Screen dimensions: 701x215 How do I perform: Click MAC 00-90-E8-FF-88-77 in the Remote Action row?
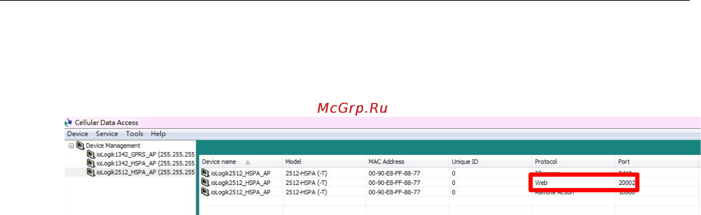click(x=394, y=192)
